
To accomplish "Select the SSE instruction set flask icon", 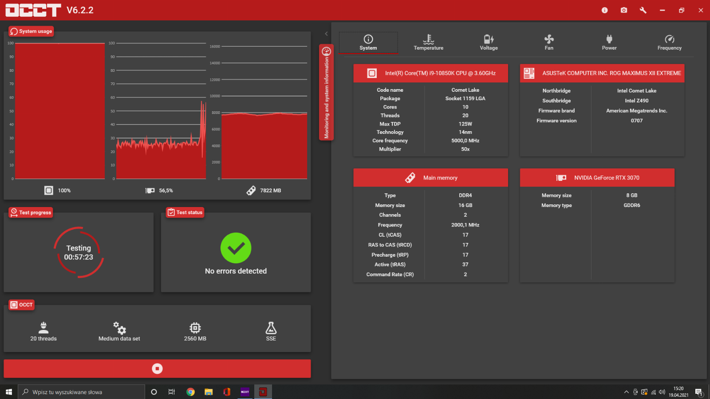I will pos(271,328).
